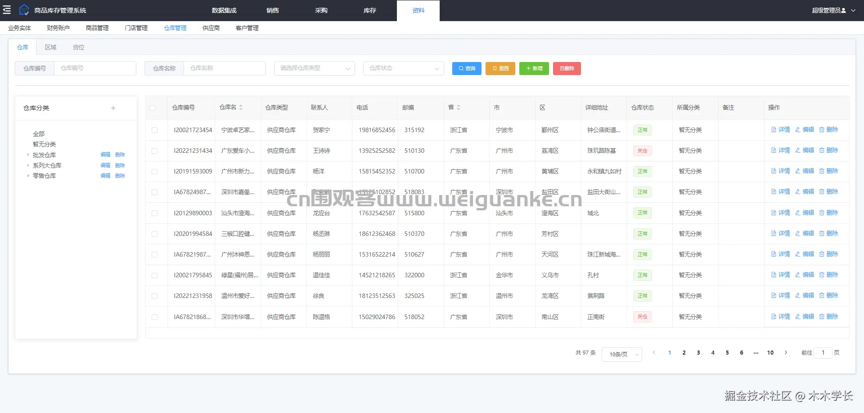
Task: Click the blue 查询 button
Action: (x=467, y=68)
